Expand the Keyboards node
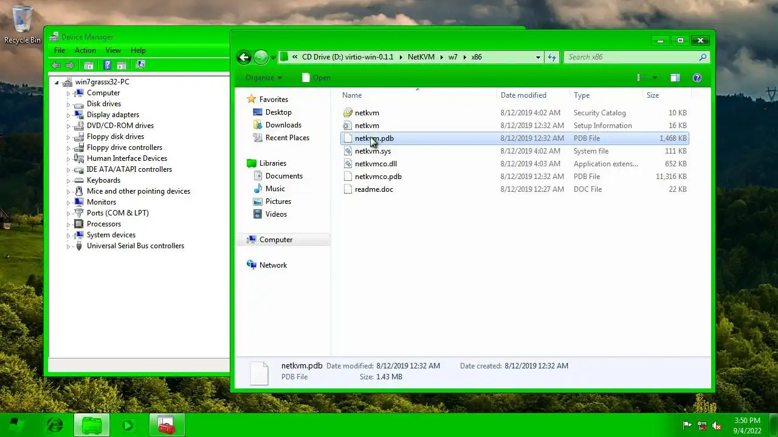 pos(69,180)
